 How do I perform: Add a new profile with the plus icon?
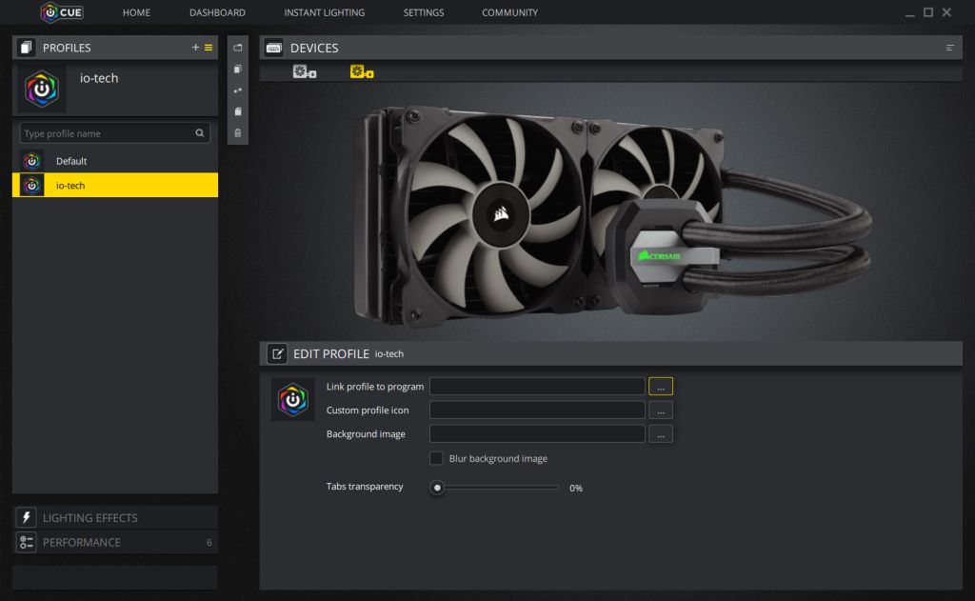(x=195, y=48)
